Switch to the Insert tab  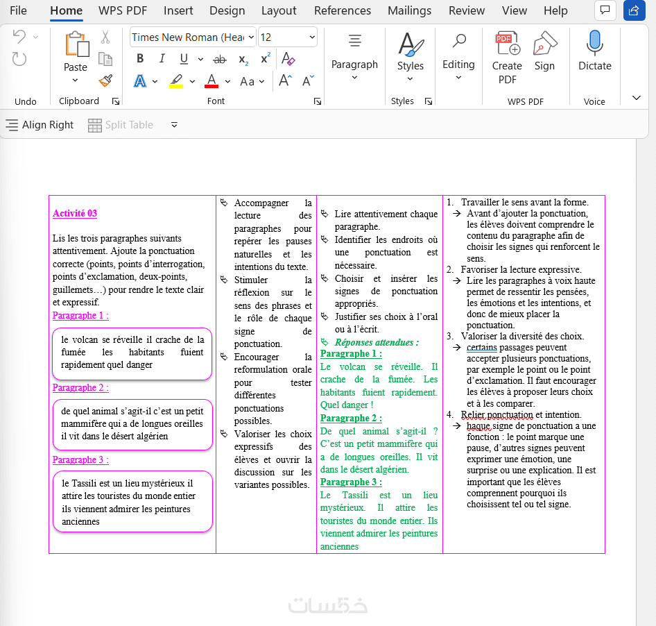pos(178,10)
